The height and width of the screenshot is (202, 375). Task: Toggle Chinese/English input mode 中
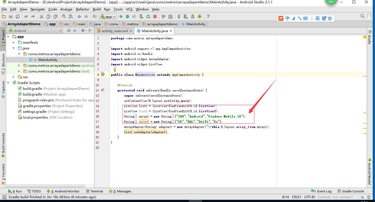(x=287, y=18)
